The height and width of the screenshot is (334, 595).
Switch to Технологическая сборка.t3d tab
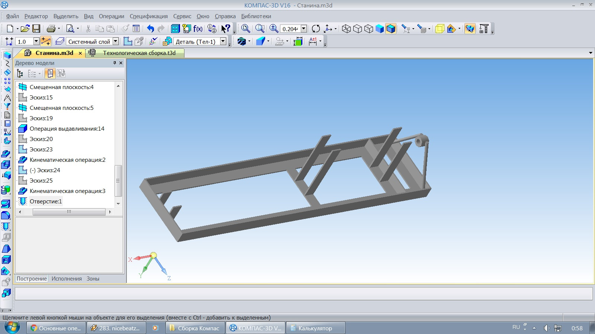click(x=139, y=53)
